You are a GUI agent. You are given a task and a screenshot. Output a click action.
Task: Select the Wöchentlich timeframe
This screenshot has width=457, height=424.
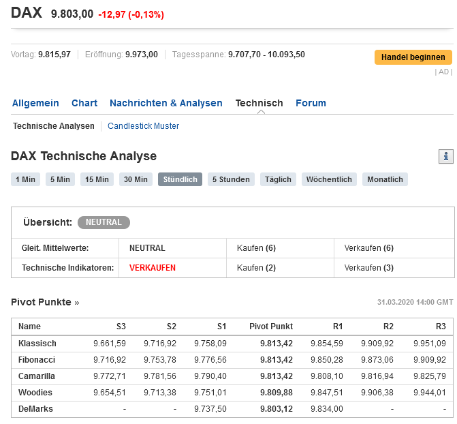pyautogui.click(x=329, y=179)
